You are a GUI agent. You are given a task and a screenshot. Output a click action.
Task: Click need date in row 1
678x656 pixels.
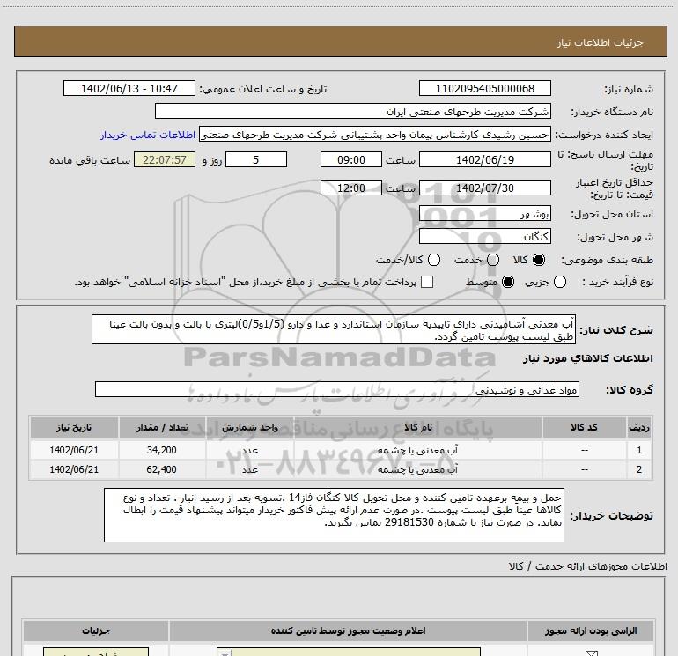(74, 450)
